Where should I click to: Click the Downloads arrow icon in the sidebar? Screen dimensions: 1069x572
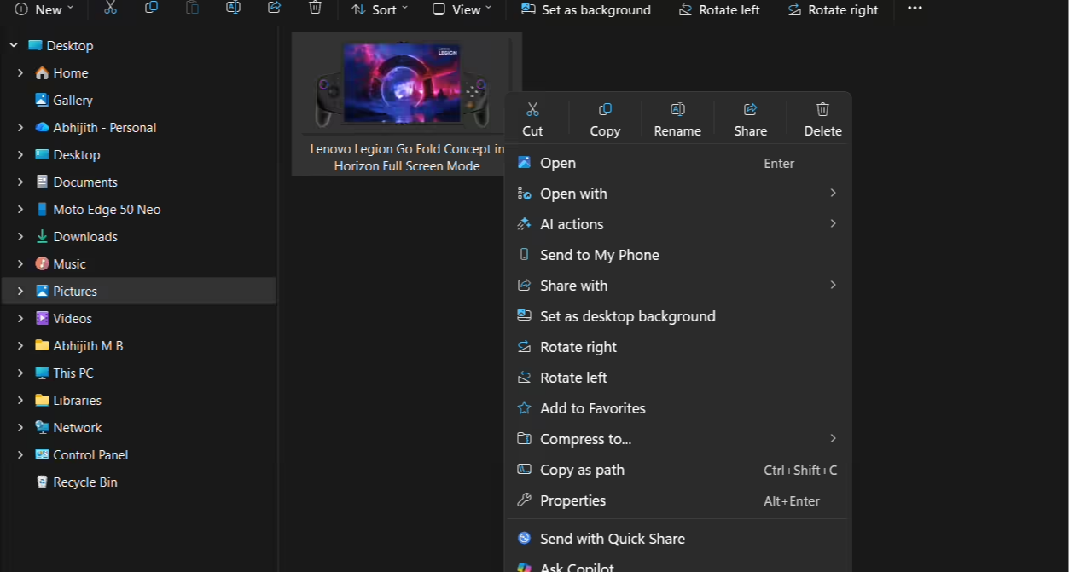pyautogui.click(x=42, y=236)
